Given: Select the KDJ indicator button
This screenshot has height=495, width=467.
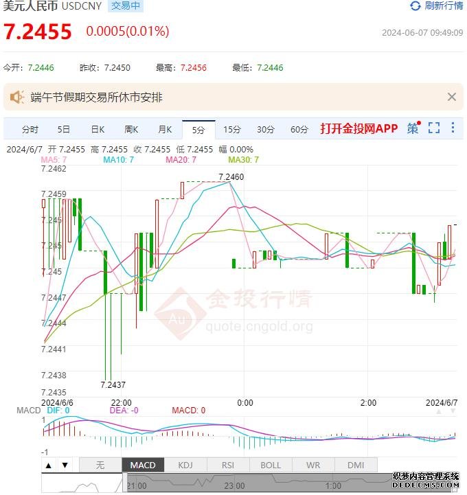Looking at the screenshot, I should 185,465.
